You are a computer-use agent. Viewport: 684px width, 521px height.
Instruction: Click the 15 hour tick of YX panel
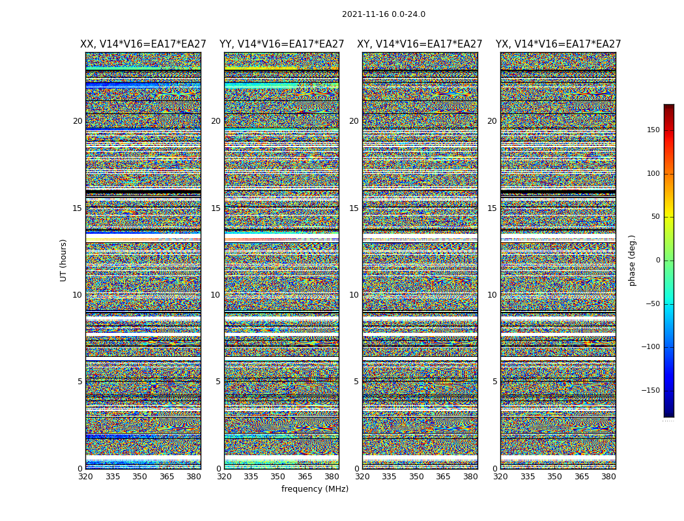coord(492,208)
